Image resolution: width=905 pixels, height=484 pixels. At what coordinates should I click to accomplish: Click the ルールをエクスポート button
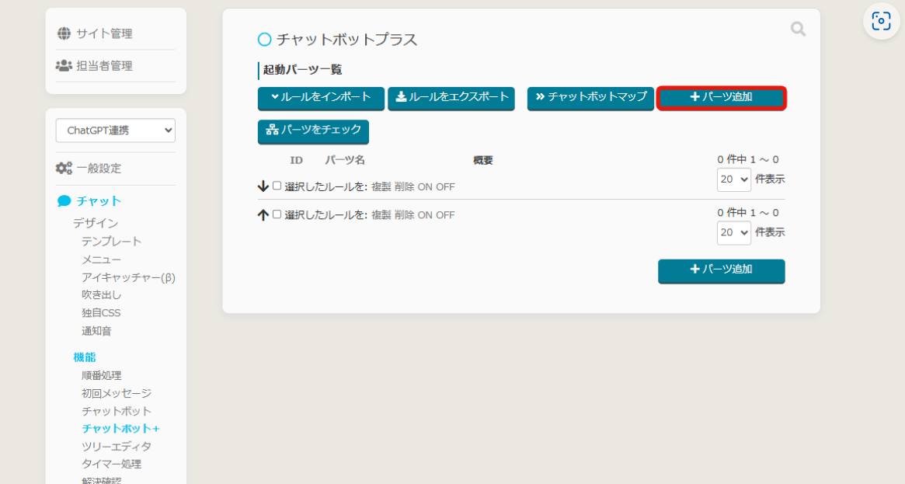(x=451, y=98)
